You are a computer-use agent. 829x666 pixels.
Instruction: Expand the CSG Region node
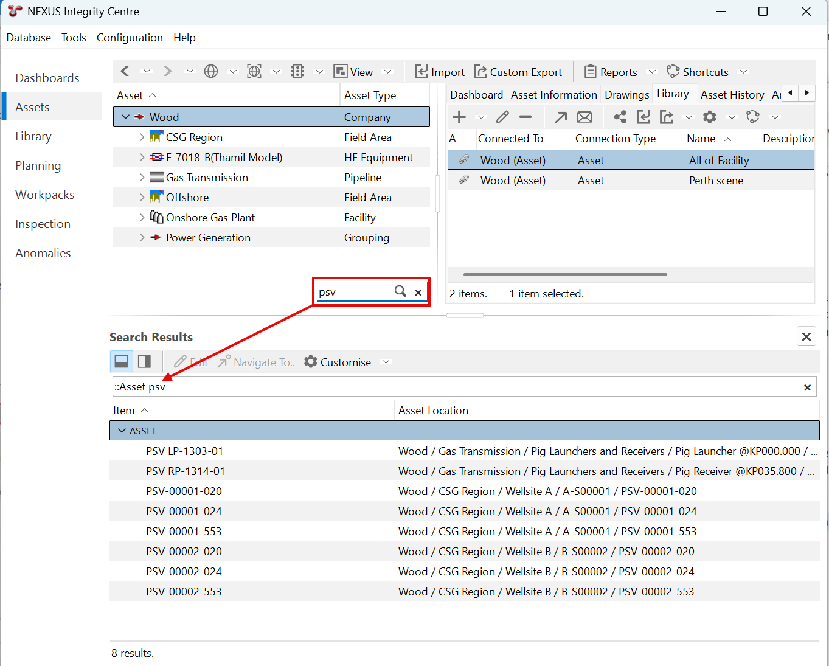pos(142,137)
